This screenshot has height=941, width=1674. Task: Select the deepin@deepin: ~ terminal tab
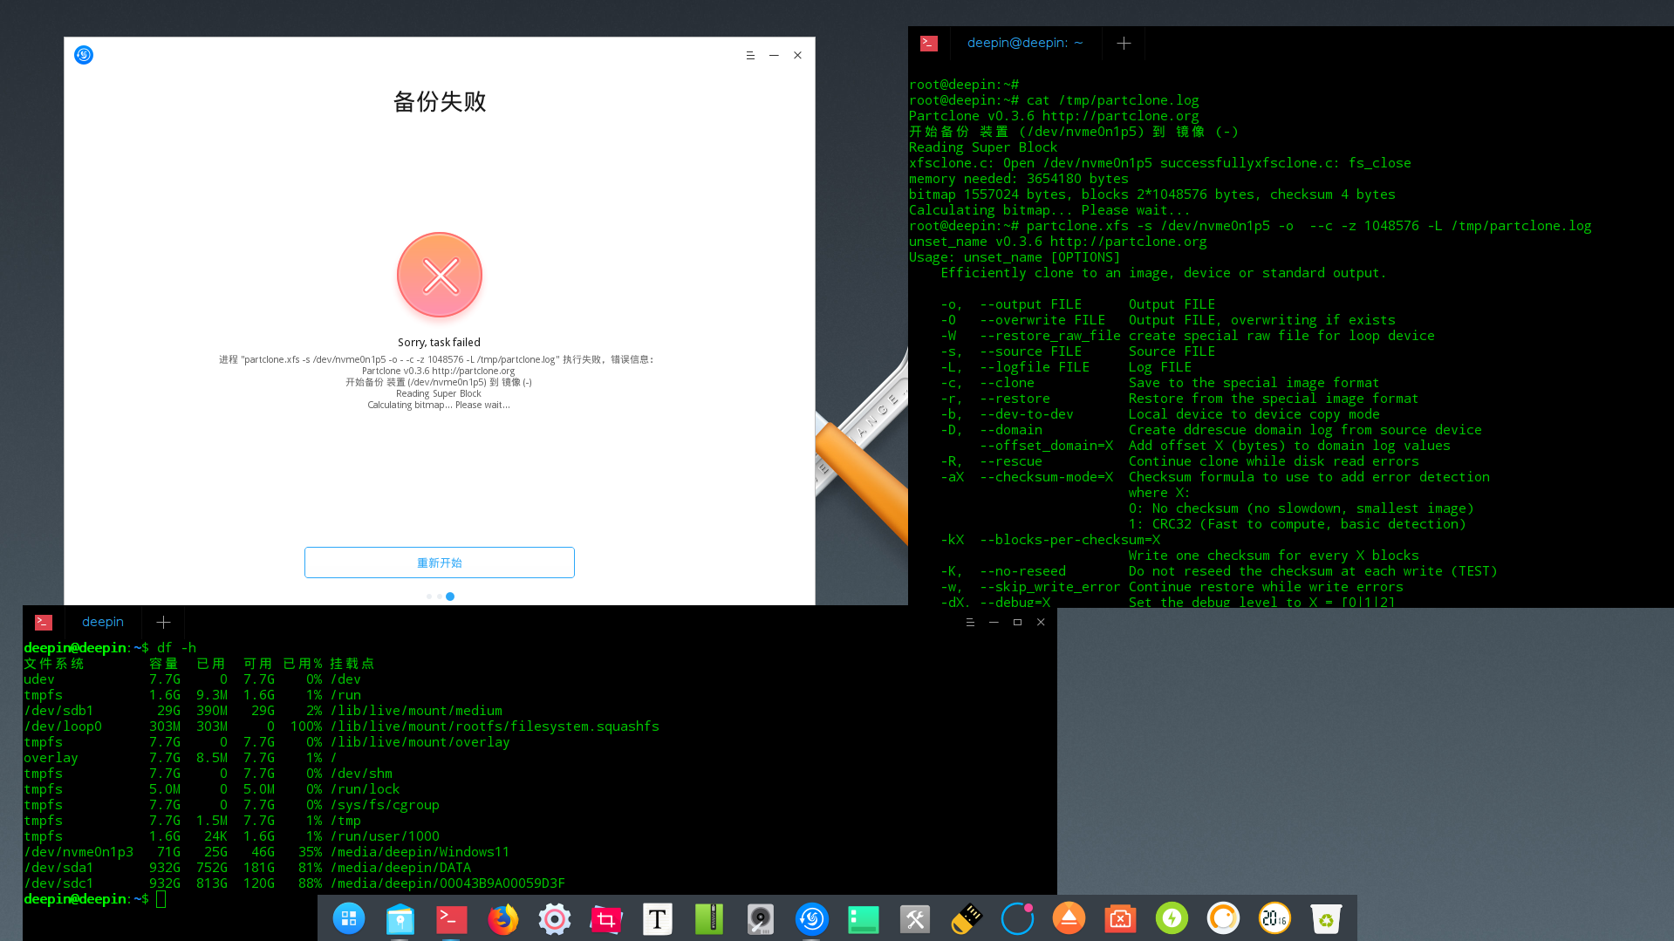pos(1026,42)
